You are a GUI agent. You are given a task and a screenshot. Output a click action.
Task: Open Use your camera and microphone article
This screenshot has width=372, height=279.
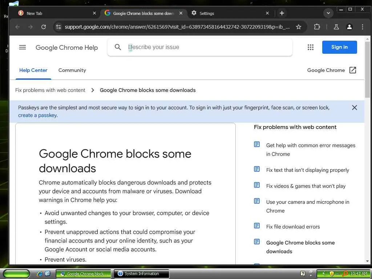[308, 206]
